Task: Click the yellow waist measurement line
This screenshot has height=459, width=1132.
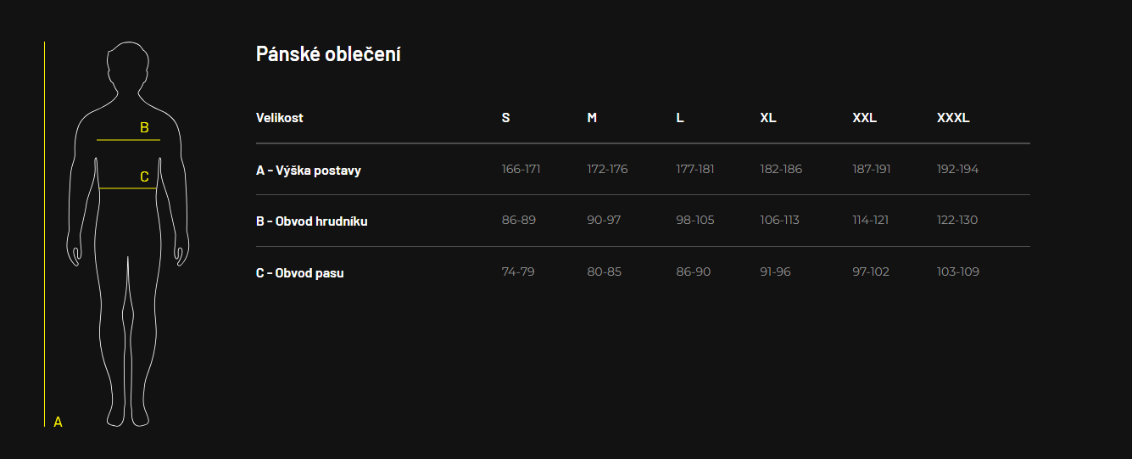Action: pyautogui.click(x=128, y=188)
